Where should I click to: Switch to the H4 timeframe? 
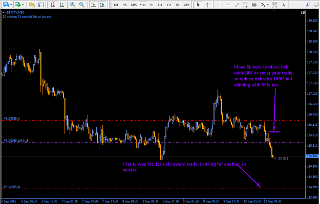click(x=160, y=5)
